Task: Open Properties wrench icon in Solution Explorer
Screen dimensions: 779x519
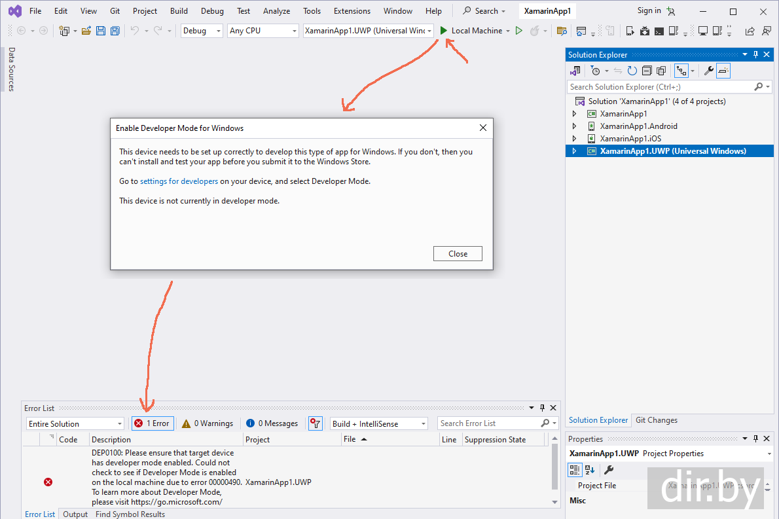Action: (x=709, y=71)
